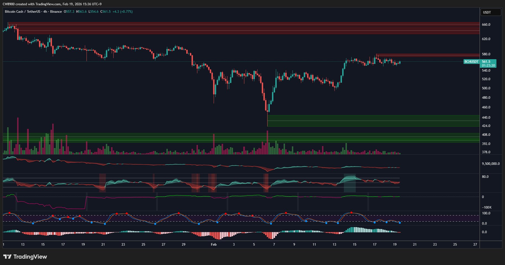This screenshot has height=265, width=505.
Task: Click the 9 date label on time axis
Action: pyautogui.click(x=294, y=245)
